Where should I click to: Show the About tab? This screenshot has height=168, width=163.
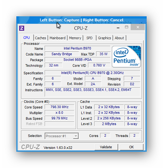click(119, 38)
